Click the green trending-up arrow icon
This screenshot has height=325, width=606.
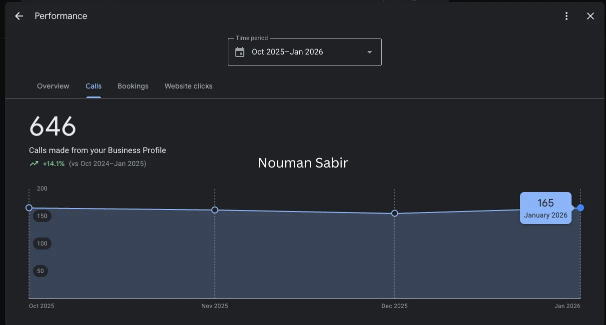[34, 163]
